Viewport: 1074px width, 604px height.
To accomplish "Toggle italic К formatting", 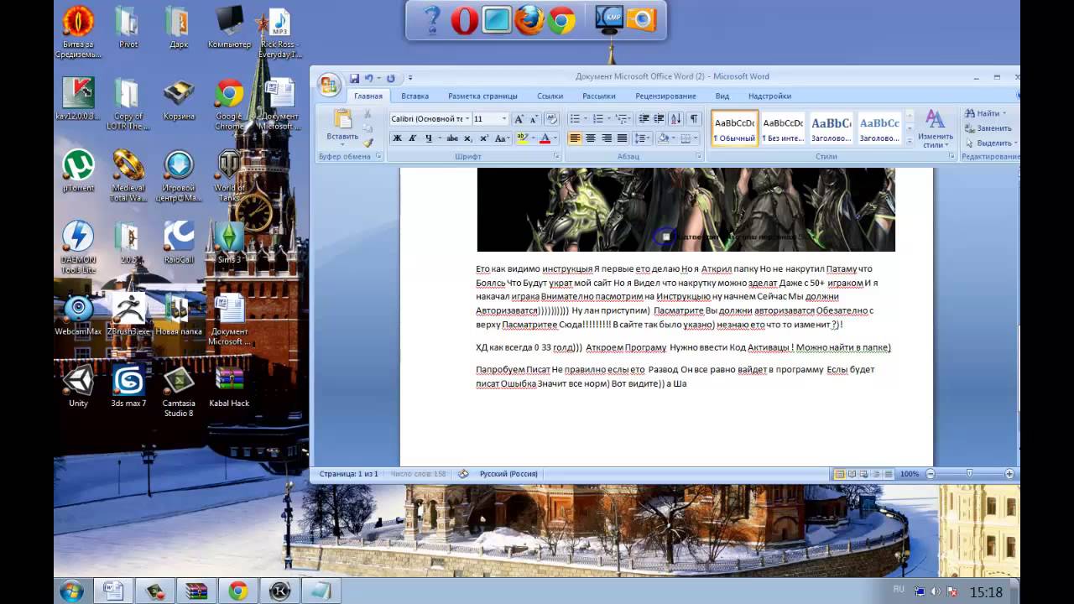I will [x=413, y=138].
